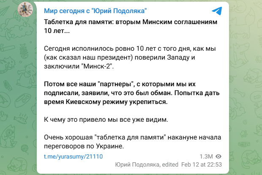Open the timestamp Feb 12 at 22:53
The image size is (262, 175).
pos(202,164)
